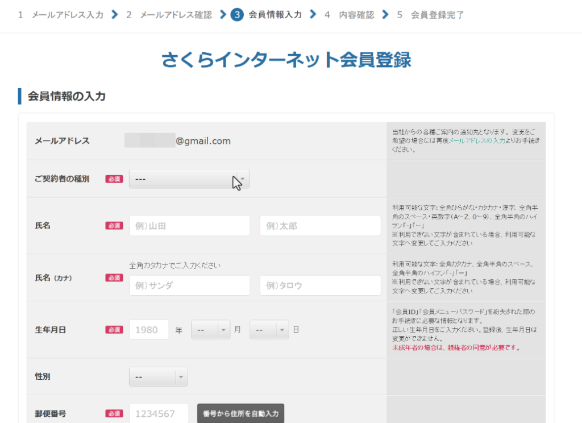Open the ご契約者の種別 dropdown
582x423 pixels.
pos(189,179)
